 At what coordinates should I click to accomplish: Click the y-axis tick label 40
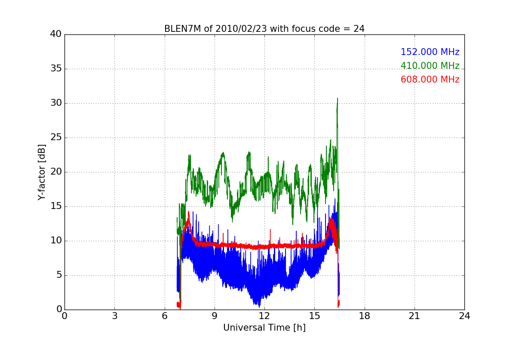(x=55, y=34)
